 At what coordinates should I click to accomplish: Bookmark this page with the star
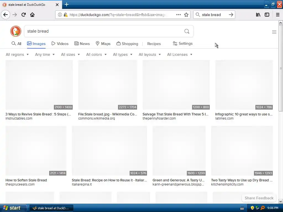coord(186,15)
